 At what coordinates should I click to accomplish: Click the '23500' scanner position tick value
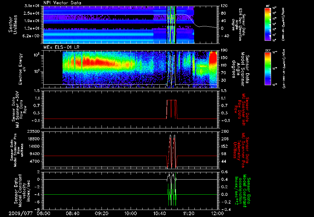(33, 131)
